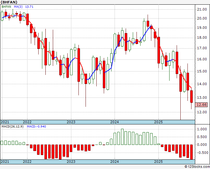Click the 20.00 price axis label

point(202,18)
